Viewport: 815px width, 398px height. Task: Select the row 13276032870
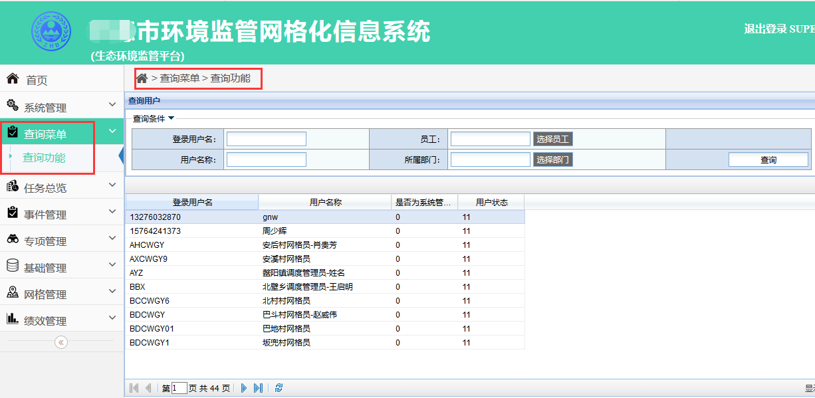pos(325,217)
